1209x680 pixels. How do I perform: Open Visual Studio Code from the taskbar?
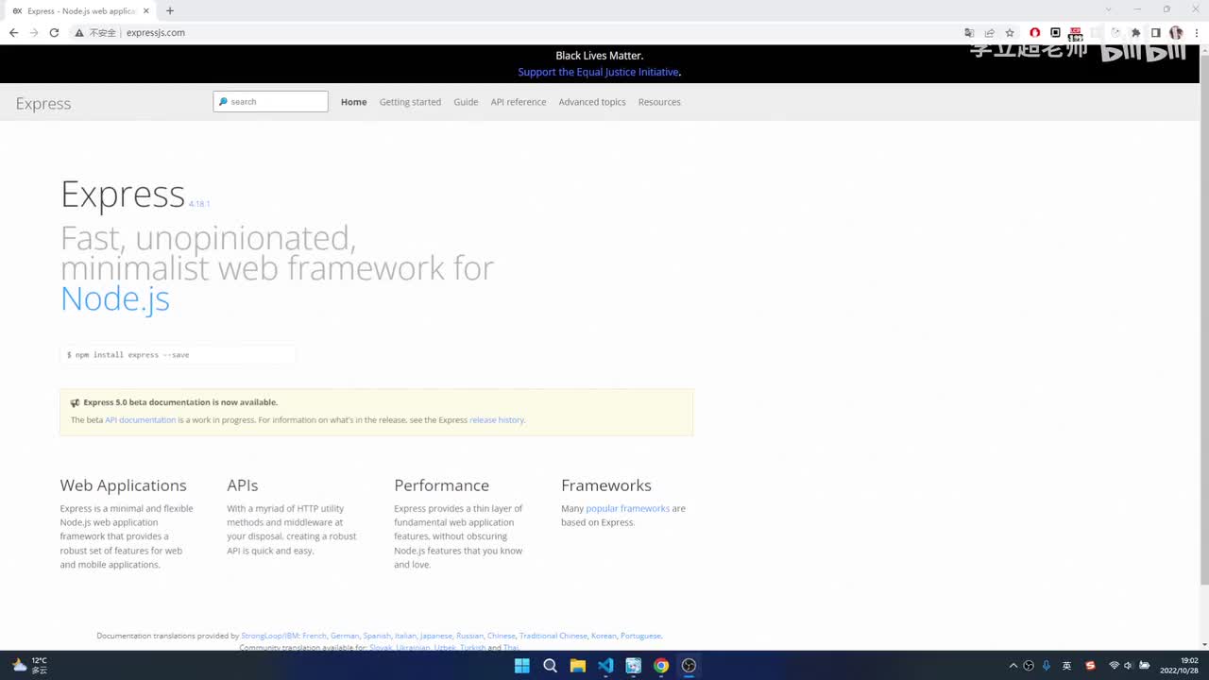(605, 666)
